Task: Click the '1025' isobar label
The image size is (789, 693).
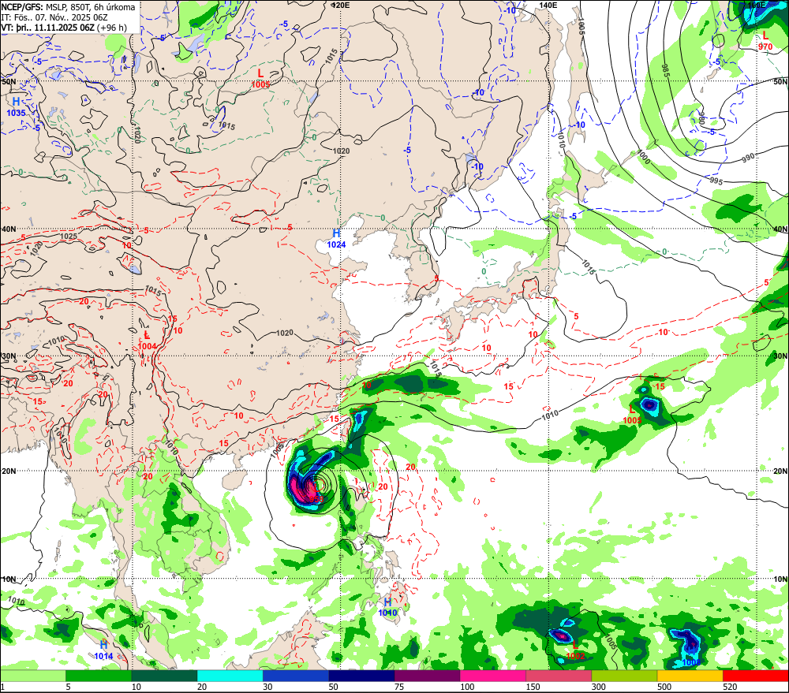Action: [x=69, y=237]
